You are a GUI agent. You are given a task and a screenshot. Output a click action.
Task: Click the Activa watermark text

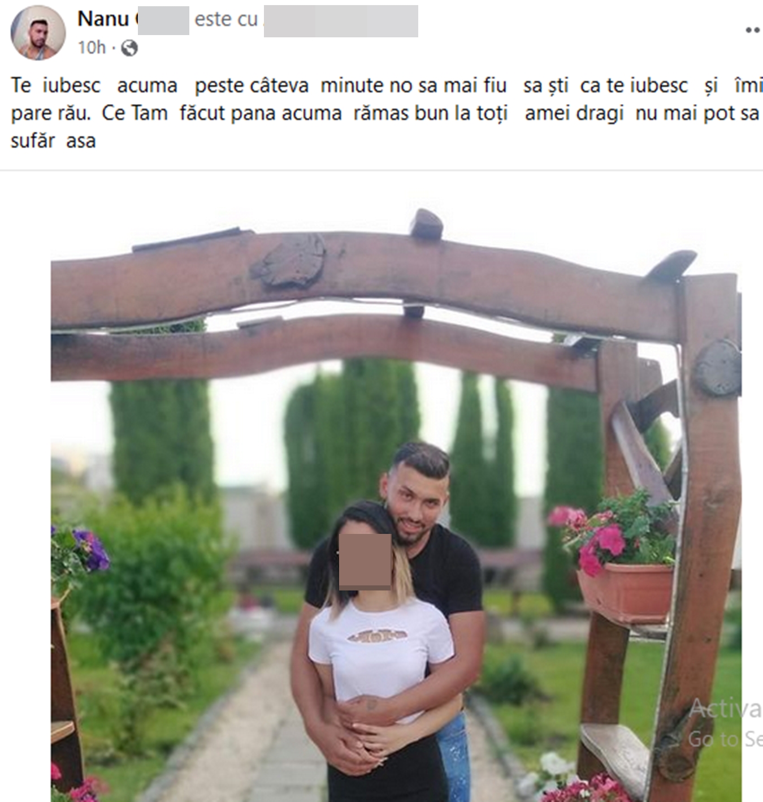(725, 708)
